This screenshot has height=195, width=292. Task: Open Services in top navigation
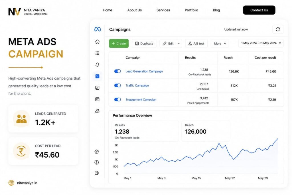click(x=163, y=10)
